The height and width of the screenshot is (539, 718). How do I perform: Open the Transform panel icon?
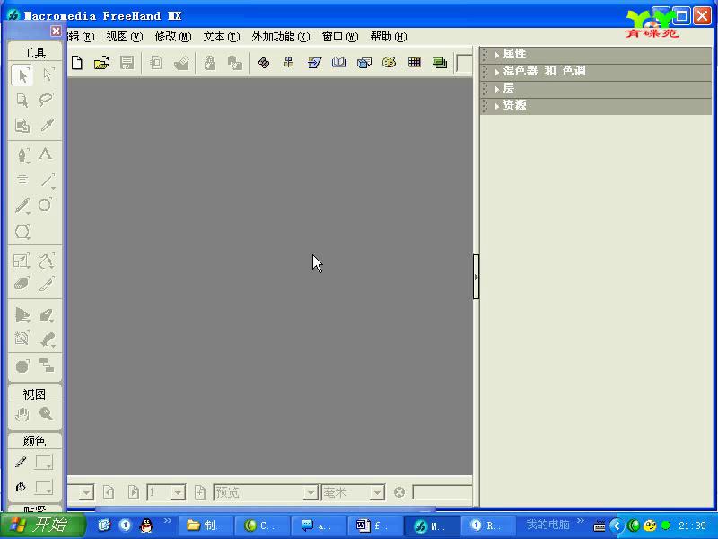click(314, 63)
